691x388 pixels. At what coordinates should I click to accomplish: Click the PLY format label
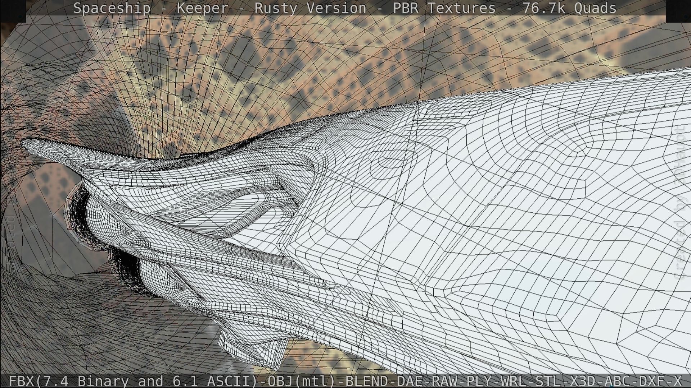pyautogui.click(x=479, y=381)
